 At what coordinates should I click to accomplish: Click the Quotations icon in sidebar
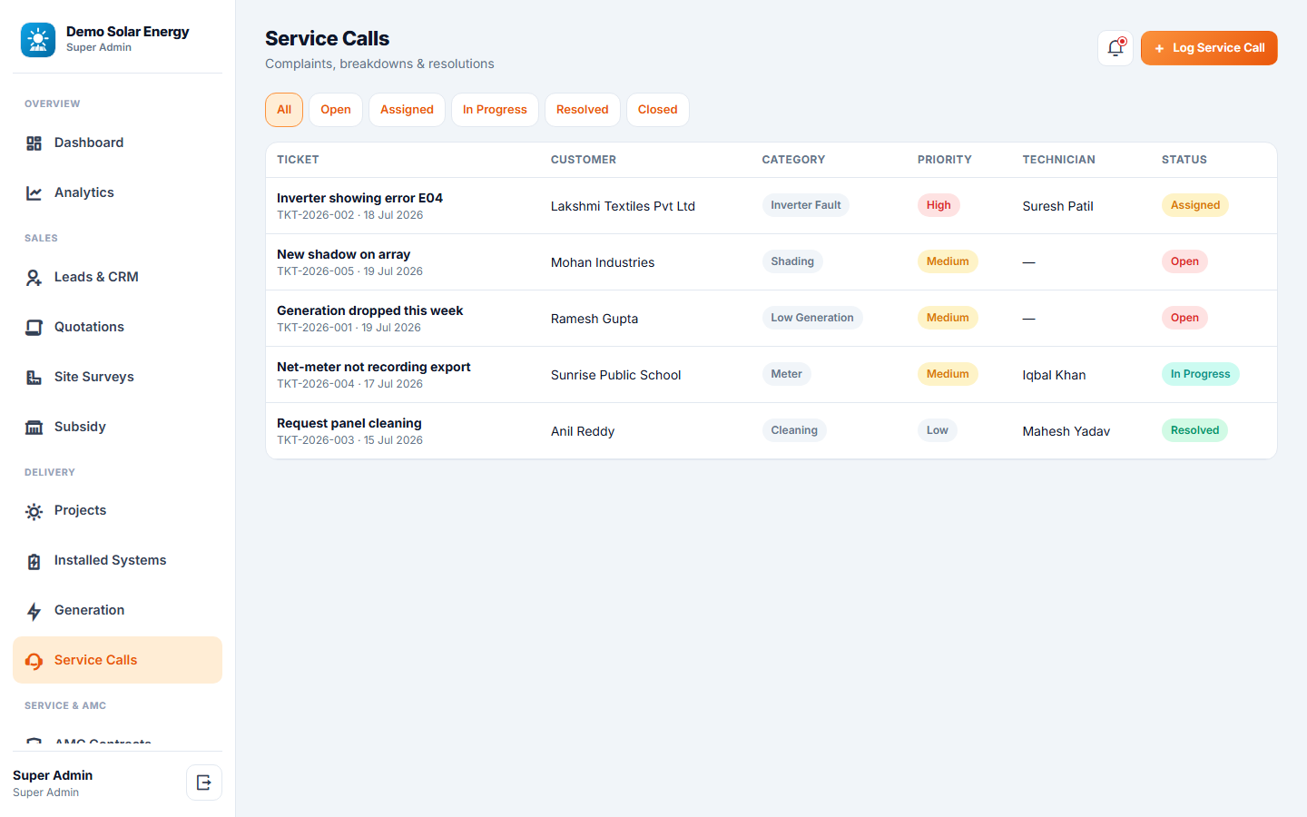point(34,328)
